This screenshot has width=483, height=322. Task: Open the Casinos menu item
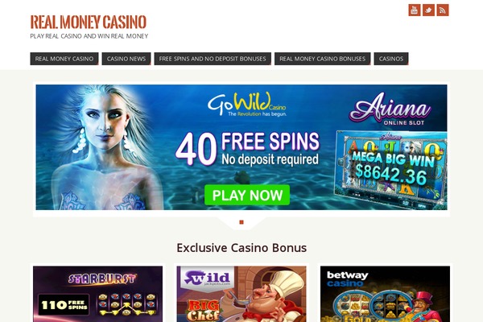[391, 59]
